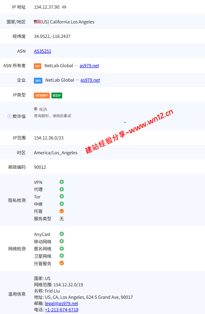This screenshot has height=314, width=205.
Task: Open the legal@as979.net email link
Action: (61, 303)
